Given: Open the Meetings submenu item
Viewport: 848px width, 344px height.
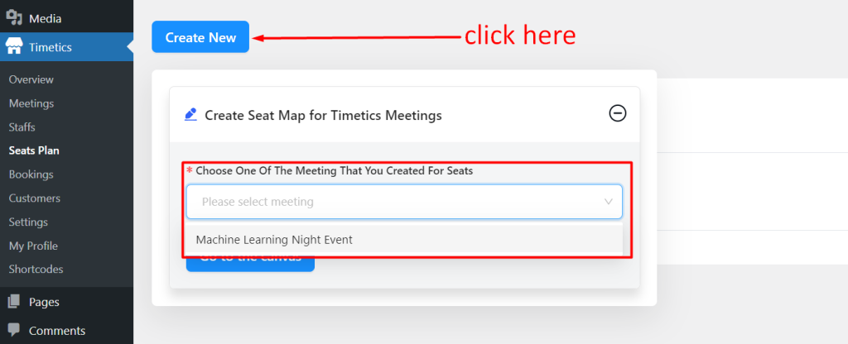Looking at the screenshot, I should 31,103.
